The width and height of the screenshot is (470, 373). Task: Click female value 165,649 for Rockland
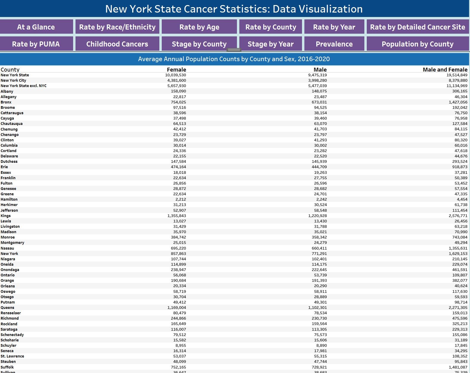(x=178, y=324)
